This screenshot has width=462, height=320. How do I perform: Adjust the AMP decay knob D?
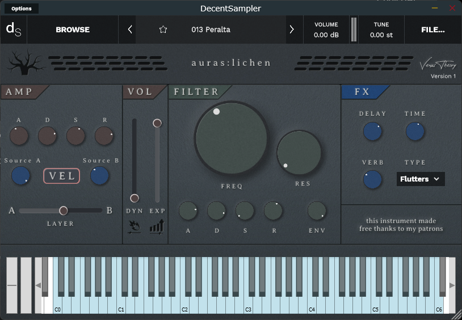click(47, 136)
